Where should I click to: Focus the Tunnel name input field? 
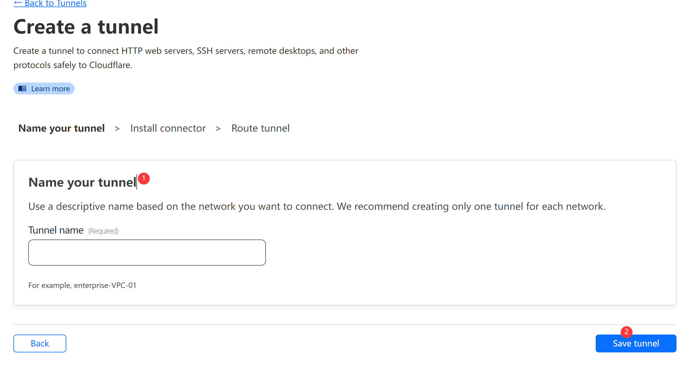(x=147, y=253)
